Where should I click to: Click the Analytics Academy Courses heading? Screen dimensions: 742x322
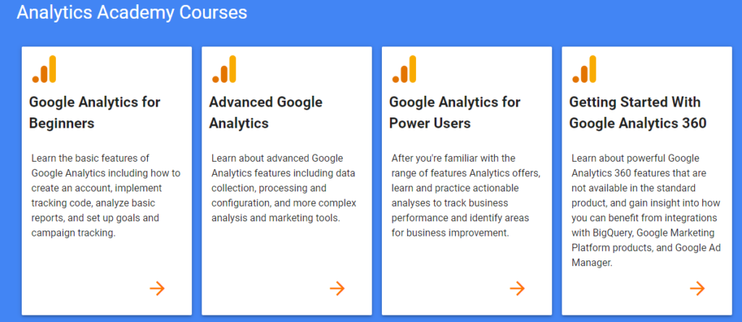[x=132, y=12]
